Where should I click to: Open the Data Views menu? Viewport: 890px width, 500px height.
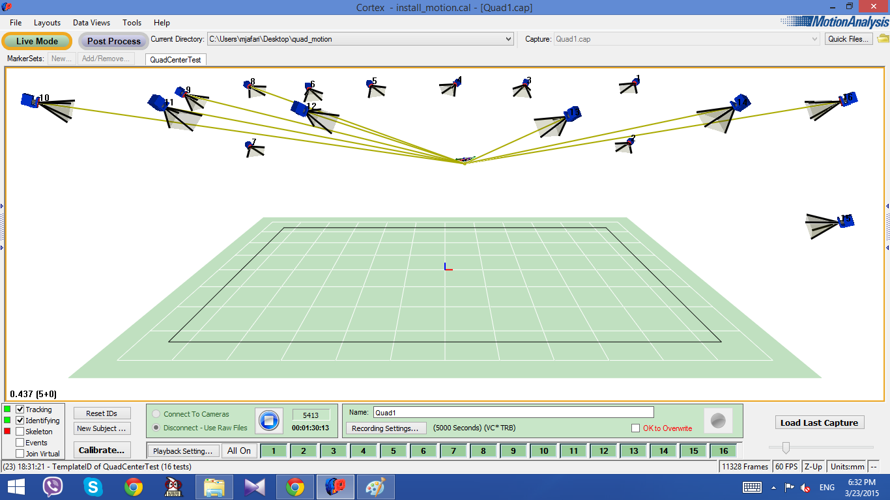[91, 23]
